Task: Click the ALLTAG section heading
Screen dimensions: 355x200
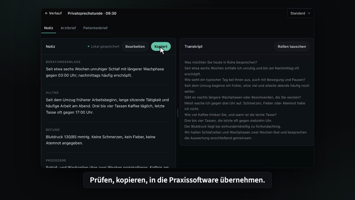Action: 52,92
